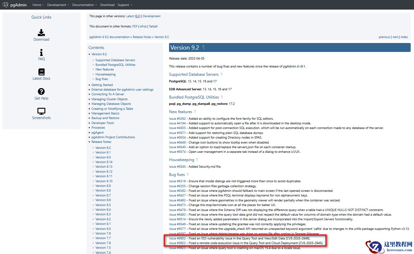The width and height of the screenshot is (414, 254).
Task: Click pgAdmin 4 9.2 documentation breadcrumb
Action: click(109, 37)
